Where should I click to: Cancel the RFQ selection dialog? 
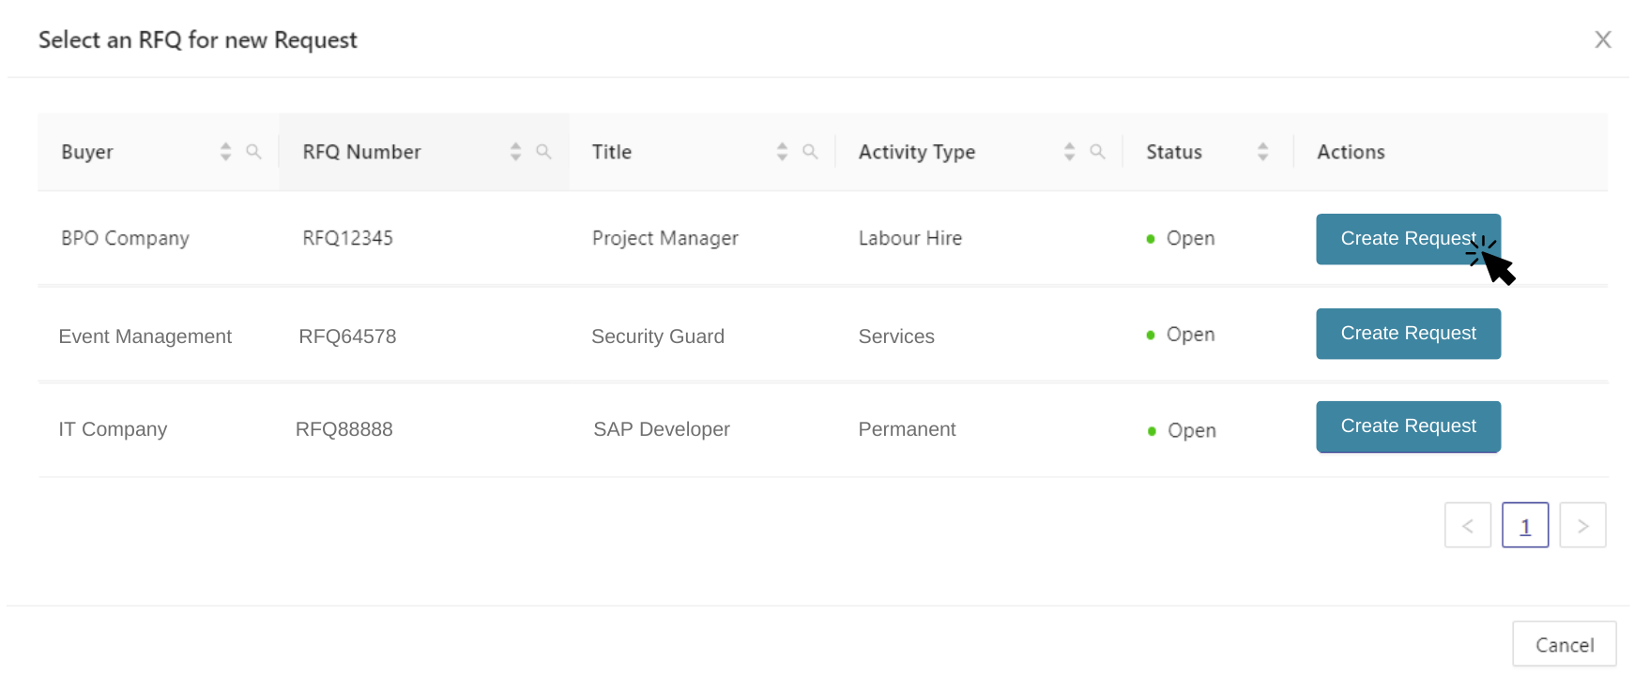click(x=1564, y=645)
